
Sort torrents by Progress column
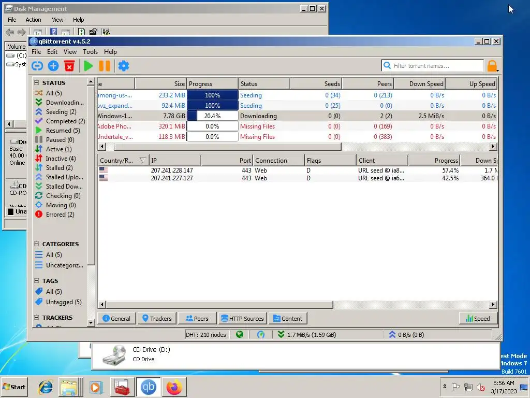[x=212, y=83]
